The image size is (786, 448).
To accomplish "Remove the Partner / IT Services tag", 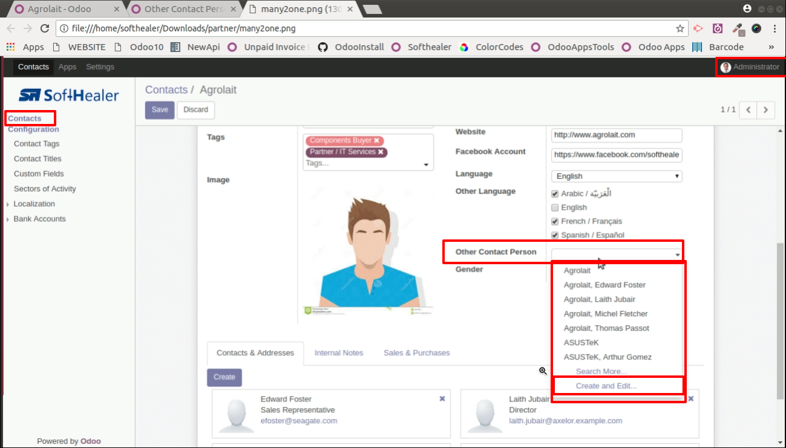I will (381, 152).
